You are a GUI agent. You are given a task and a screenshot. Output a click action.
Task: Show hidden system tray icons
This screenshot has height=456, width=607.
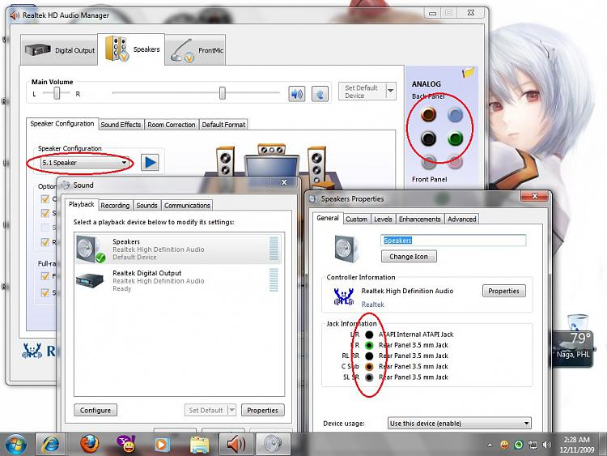tap(490, 445)
